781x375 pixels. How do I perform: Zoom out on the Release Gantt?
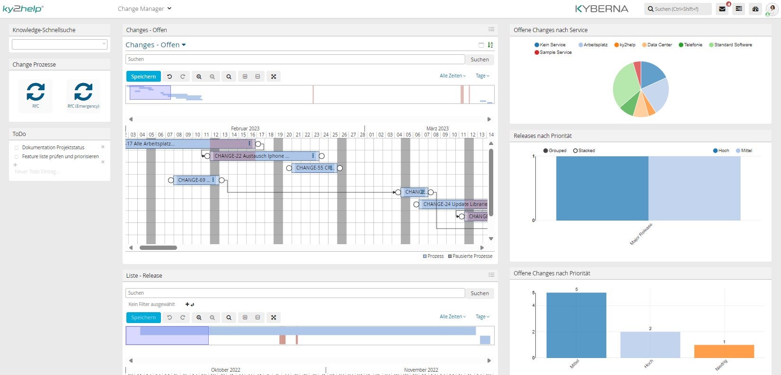(212, 317)
